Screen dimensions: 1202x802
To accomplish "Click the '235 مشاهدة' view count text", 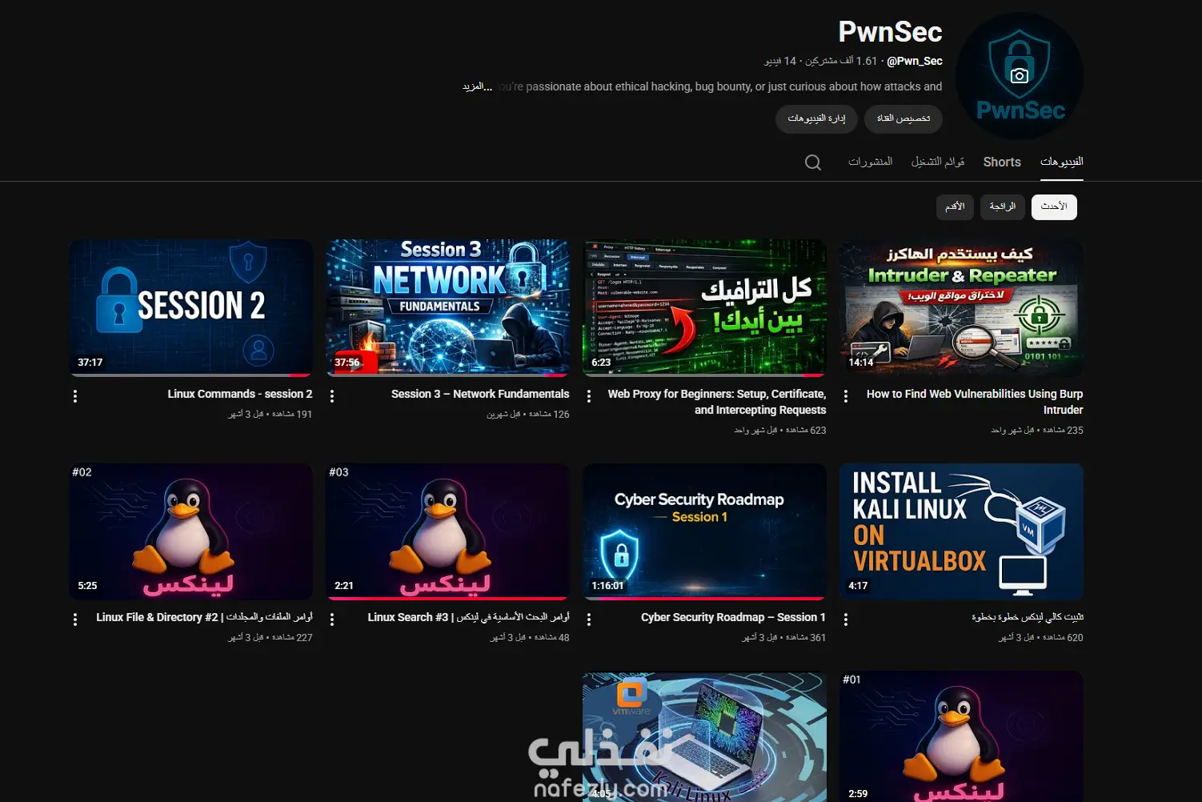I will [1063, 431].
